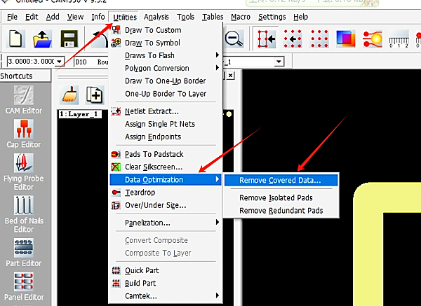421x306 pixels.
Task: Click the red-yellow highlight net icon
Action: coord(372,39)
